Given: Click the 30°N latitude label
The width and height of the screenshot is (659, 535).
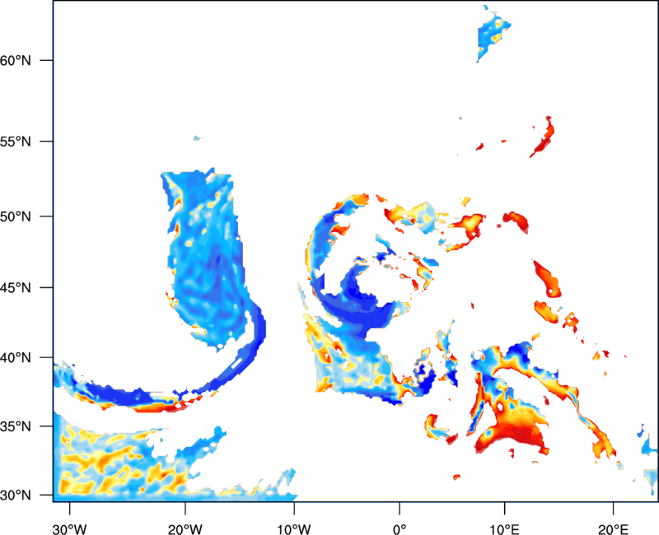Looking at the screenshot, I should coord(16,495).
